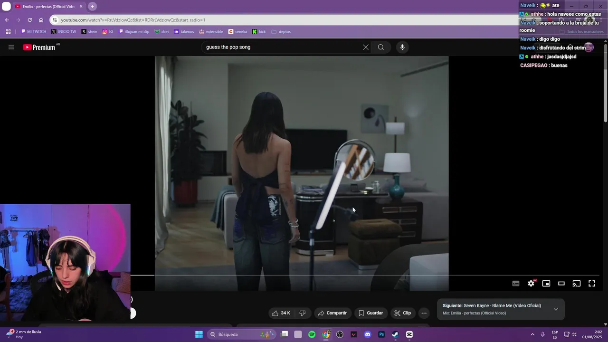This screenshot has height=342, width=608.
Task: Create a Clip of the video
Action: tap(403, 313)
